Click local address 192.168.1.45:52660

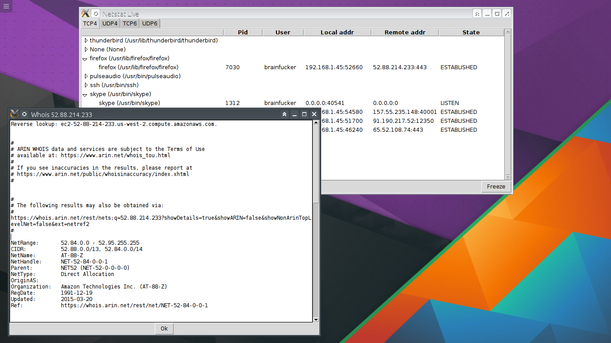[x=334, y=67]
